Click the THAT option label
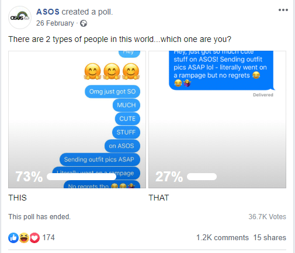Image resolution: width=295 pixels, height=253 pixels. point(159,198)
